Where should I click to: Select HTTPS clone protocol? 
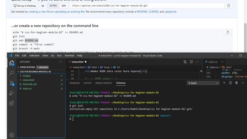(53, 6)
